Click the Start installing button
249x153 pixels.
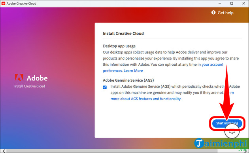[x=227, y=123]
